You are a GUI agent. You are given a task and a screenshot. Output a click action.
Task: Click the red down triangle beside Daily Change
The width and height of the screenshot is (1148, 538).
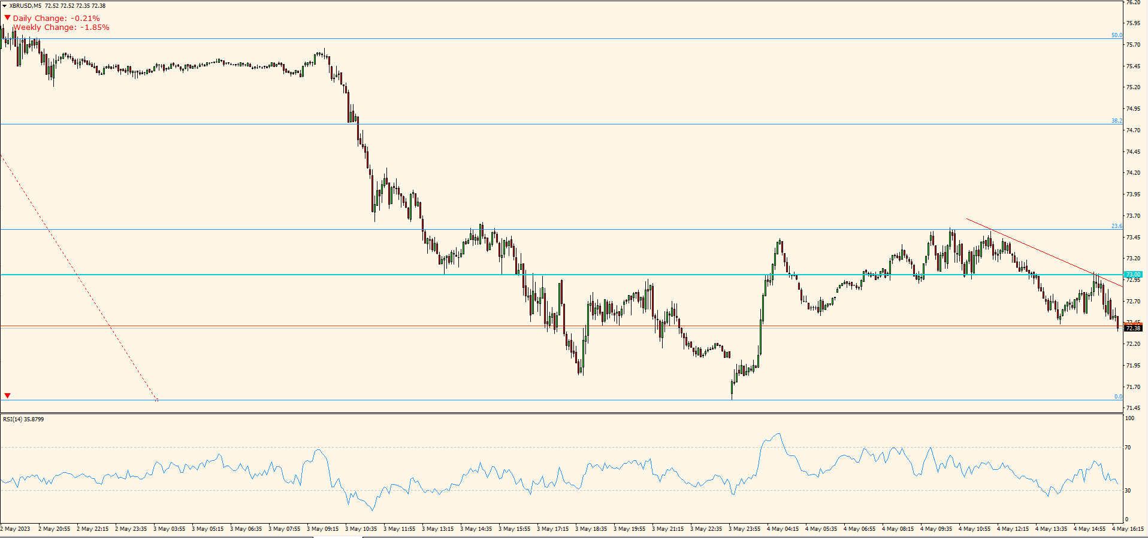click(x=7, y=18)
